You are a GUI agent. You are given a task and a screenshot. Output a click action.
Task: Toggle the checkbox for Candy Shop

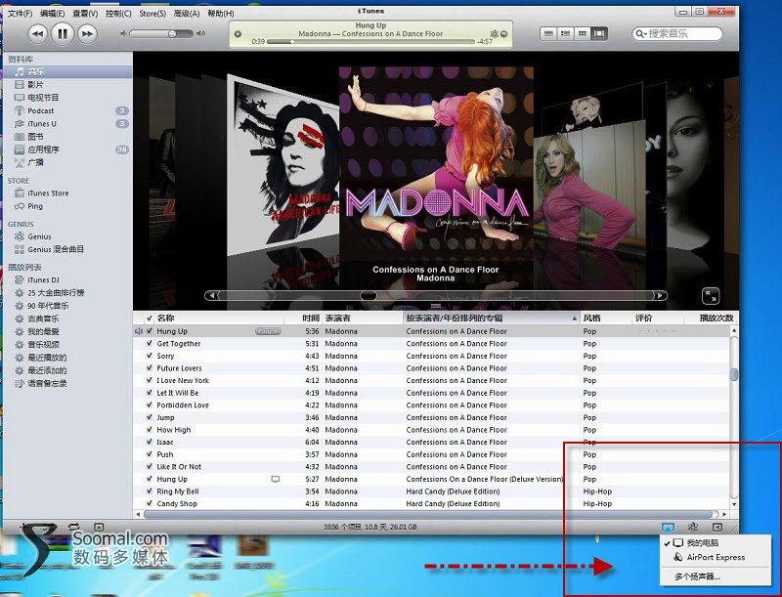[149, 504]
